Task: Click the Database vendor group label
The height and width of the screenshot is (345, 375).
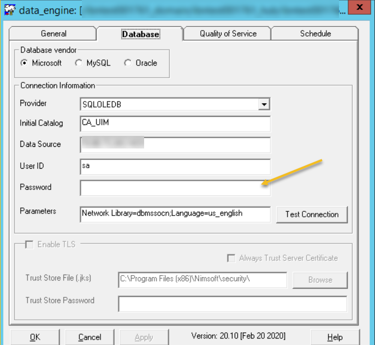Action: pyautogui.click(x=49, y=50)
